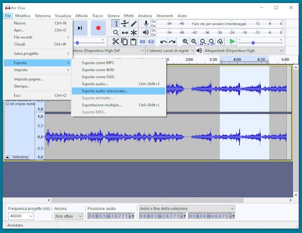Click Apri... in the File menu
The width and height of the screenshot is (302, 233).
click(38, 30)
